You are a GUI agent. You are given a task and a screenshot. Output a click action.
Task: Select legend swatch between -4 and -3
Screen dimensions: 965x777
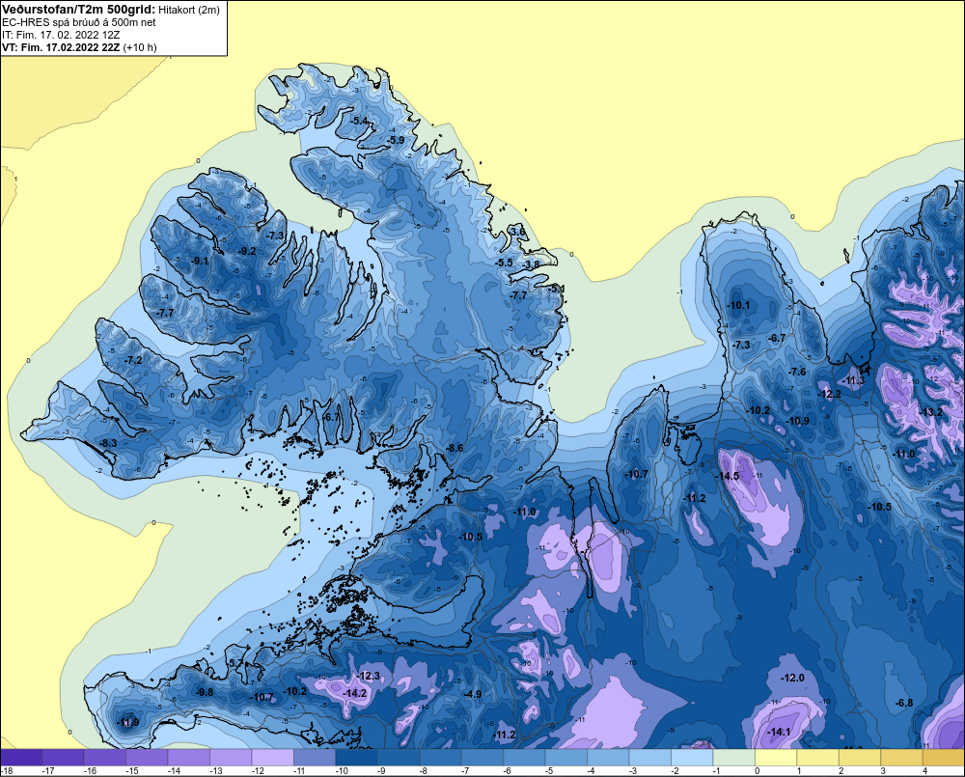pos(608,758)
